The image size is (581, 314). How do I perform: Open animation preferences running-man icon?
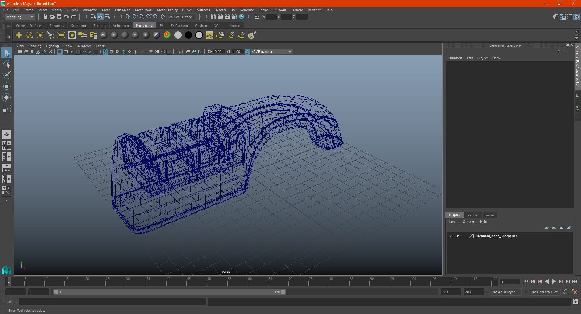tap(574, 292)
